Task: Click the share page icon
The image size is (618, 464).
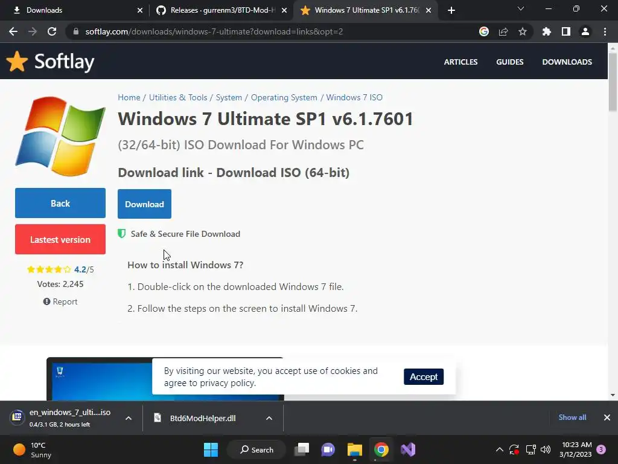Action: [x=503, y=31]
